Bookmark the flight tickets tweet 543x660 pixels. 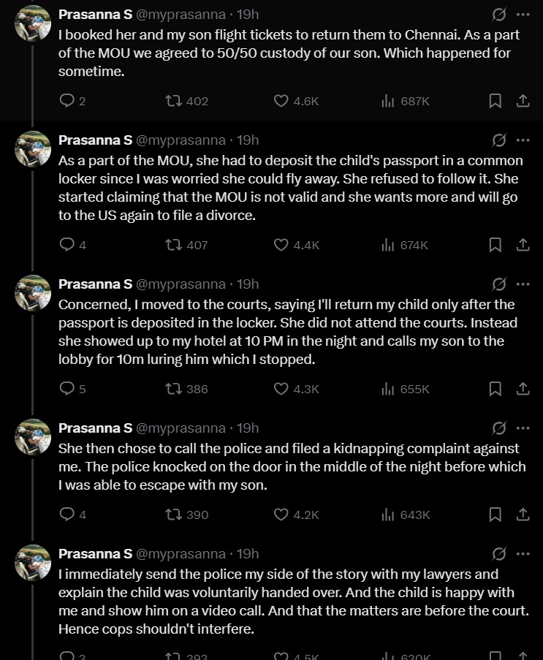click(x=495, y=101)
